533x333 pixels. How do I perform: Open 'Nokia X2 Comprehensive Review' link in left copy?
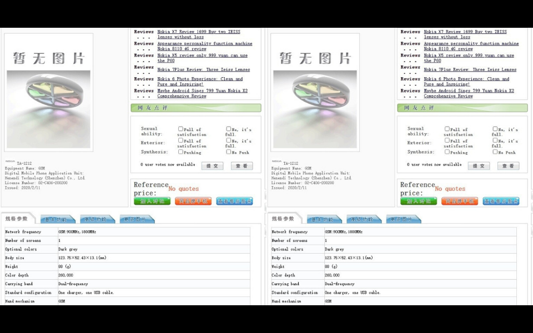[x=202, y=93]
